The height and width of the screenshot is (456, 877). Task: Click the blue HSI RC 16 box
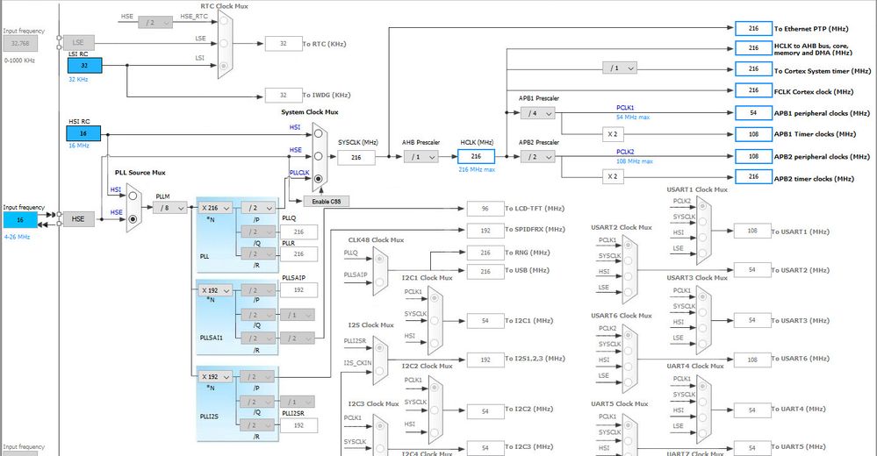[x=84, y=133]
